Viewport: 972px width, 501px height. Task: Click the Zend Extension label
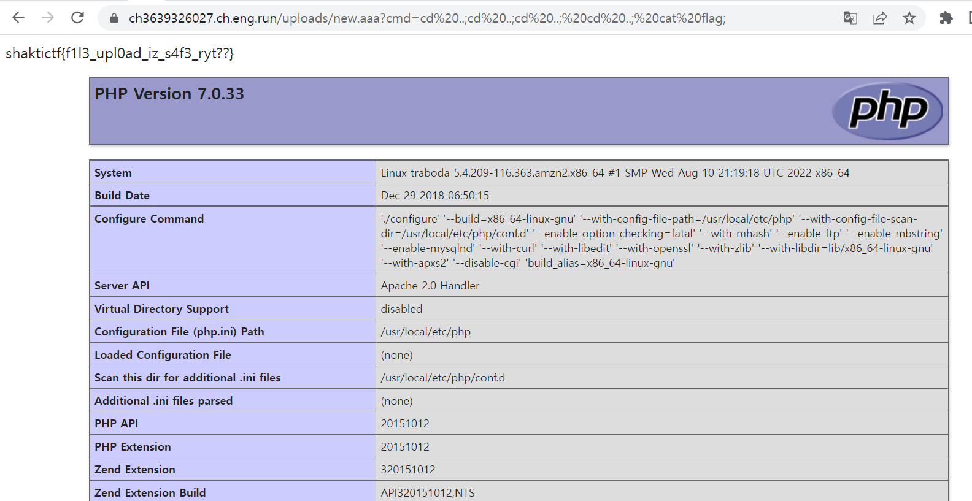(x=135, y=470)
